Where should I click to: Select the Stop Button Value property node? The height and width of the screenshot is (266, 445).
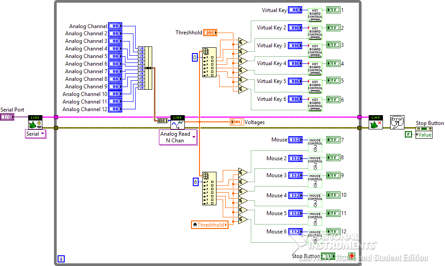[x=423, y=133]
